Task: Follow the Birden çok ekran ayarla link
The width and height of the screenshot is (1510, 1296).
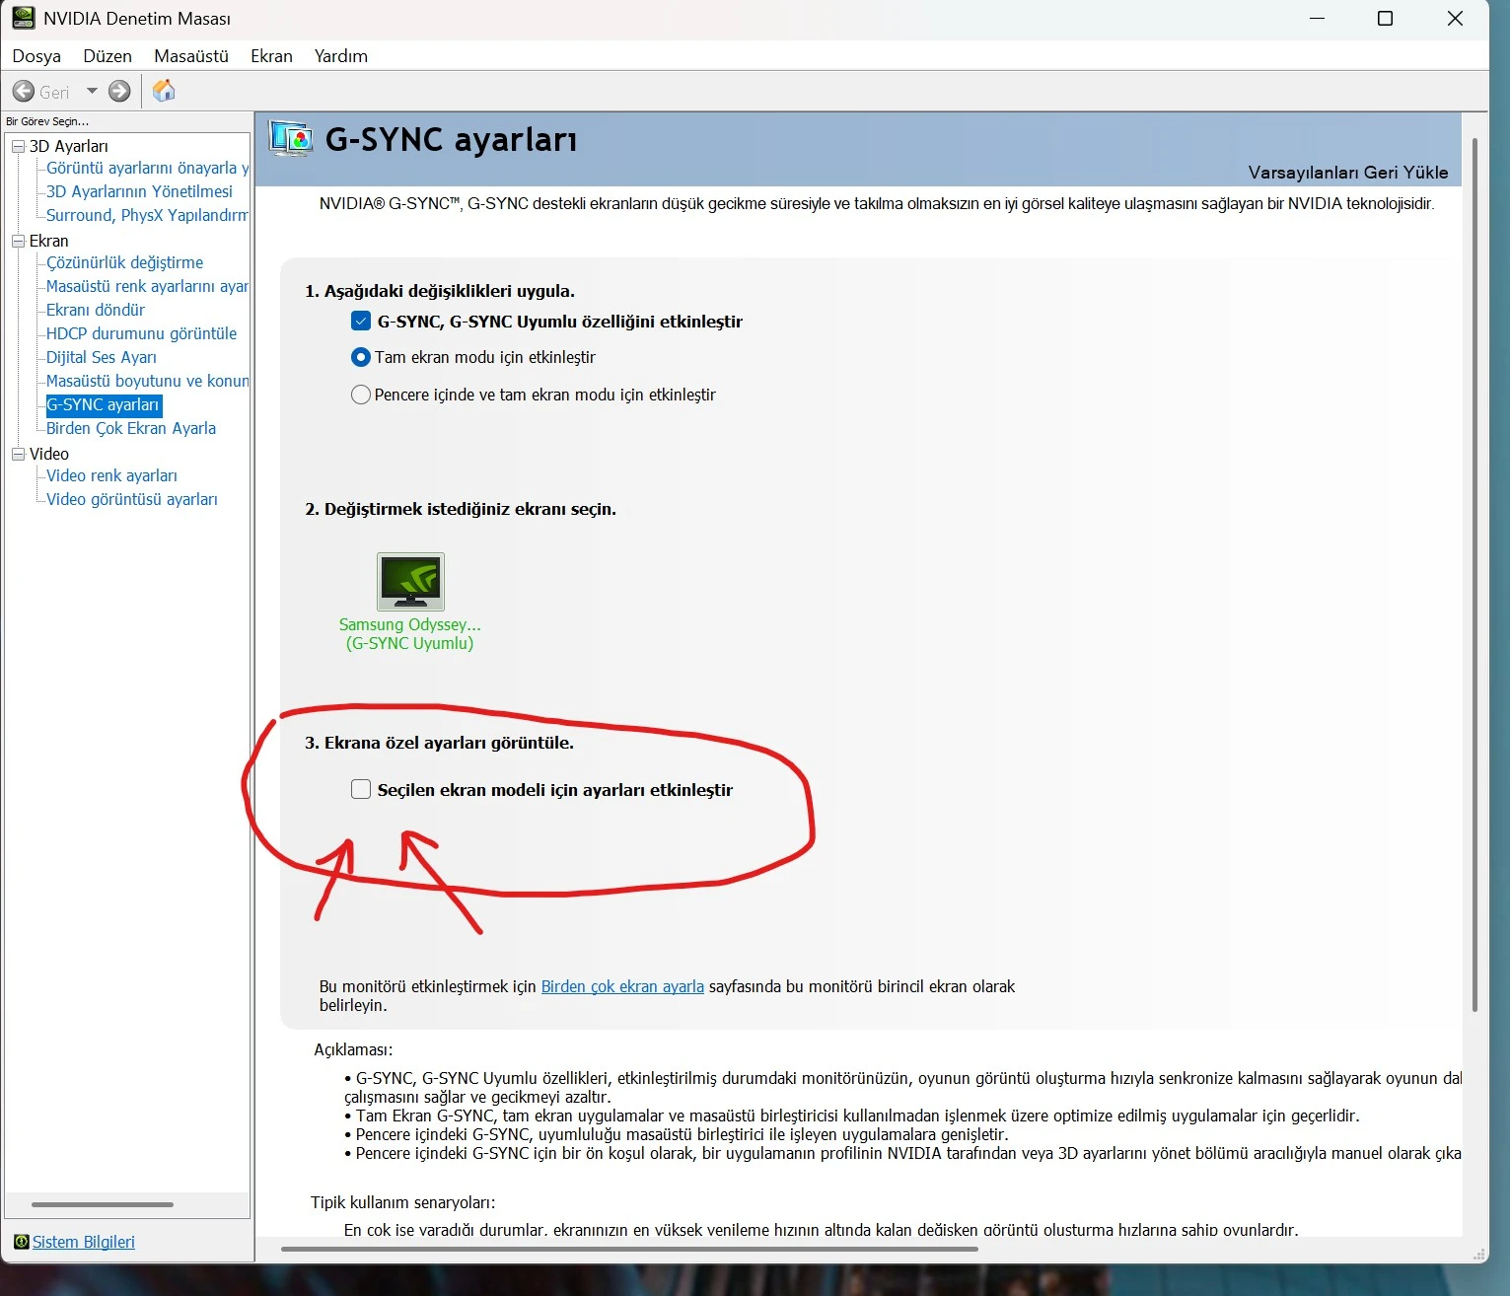Action: [622, 986]
